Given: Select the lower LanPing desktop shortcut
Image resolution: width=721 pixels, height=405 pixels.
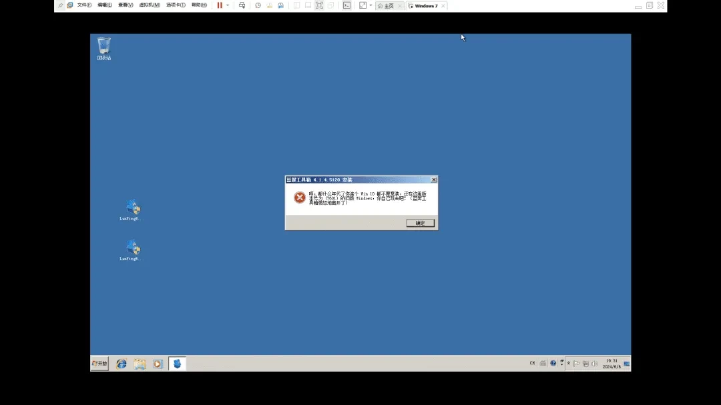Looking at the screenshot, I should coord(132,250).
